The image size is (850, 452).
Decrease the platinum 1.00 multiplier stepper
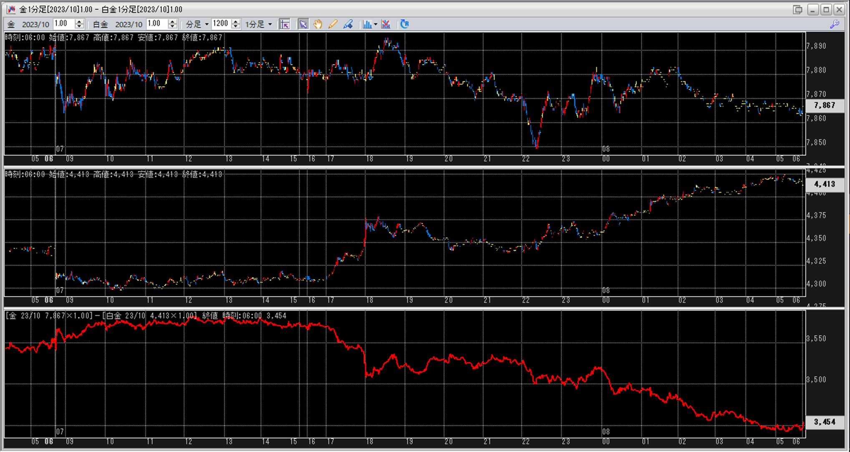[x=172, y=27]
